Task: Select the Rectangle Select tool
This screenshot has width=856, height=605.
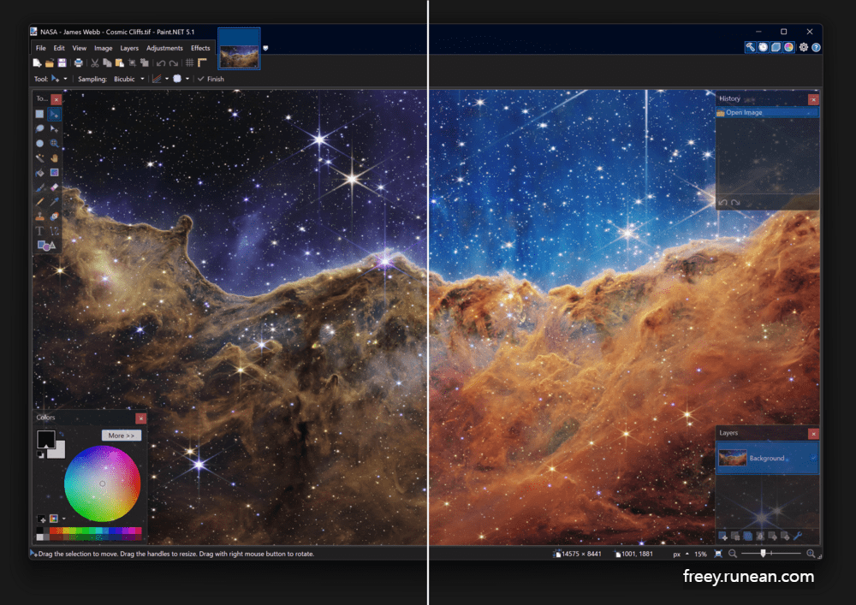Action: point(40,114)
